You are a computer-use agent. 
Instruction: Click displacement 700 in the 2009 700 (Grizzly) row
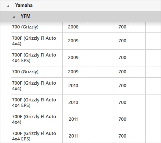click(x=122, y=72)
